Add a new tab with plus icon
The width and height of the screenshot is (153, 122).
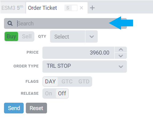(x=92, y=8)
